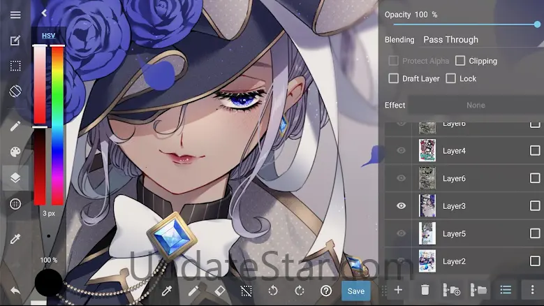Enable the Draft Layer checkbox
The image size is (544, 306).
pos(393,78)
